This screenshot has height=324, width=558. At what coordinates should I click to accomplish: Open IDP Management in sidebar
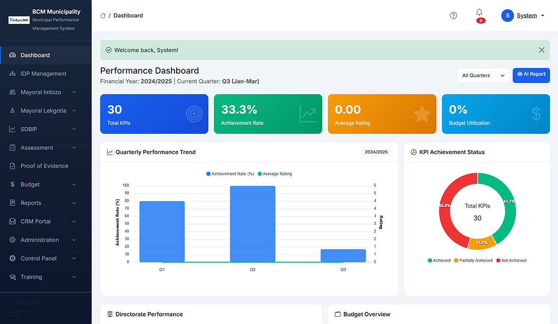(43, 74)
